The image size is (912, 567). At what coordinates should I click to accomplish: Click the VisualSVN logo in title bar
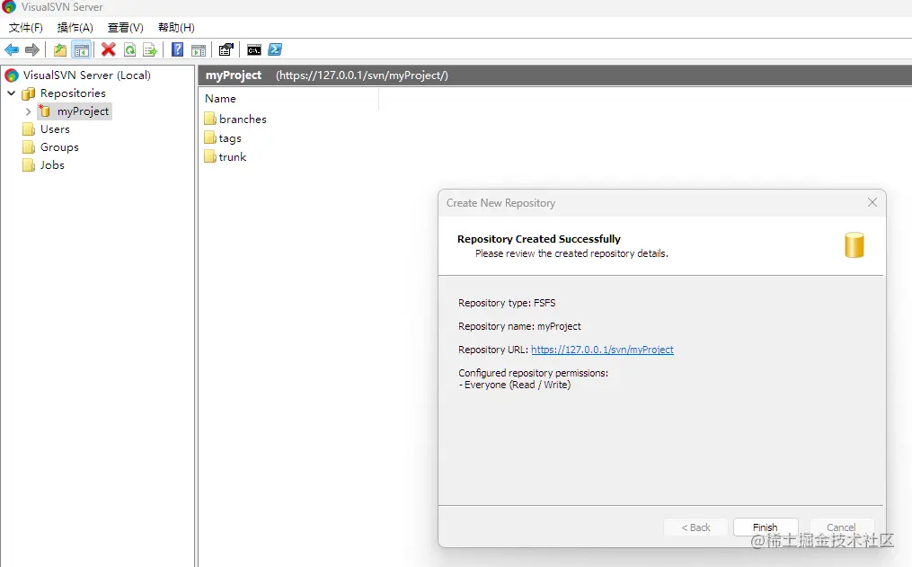(x=9, y=6)
